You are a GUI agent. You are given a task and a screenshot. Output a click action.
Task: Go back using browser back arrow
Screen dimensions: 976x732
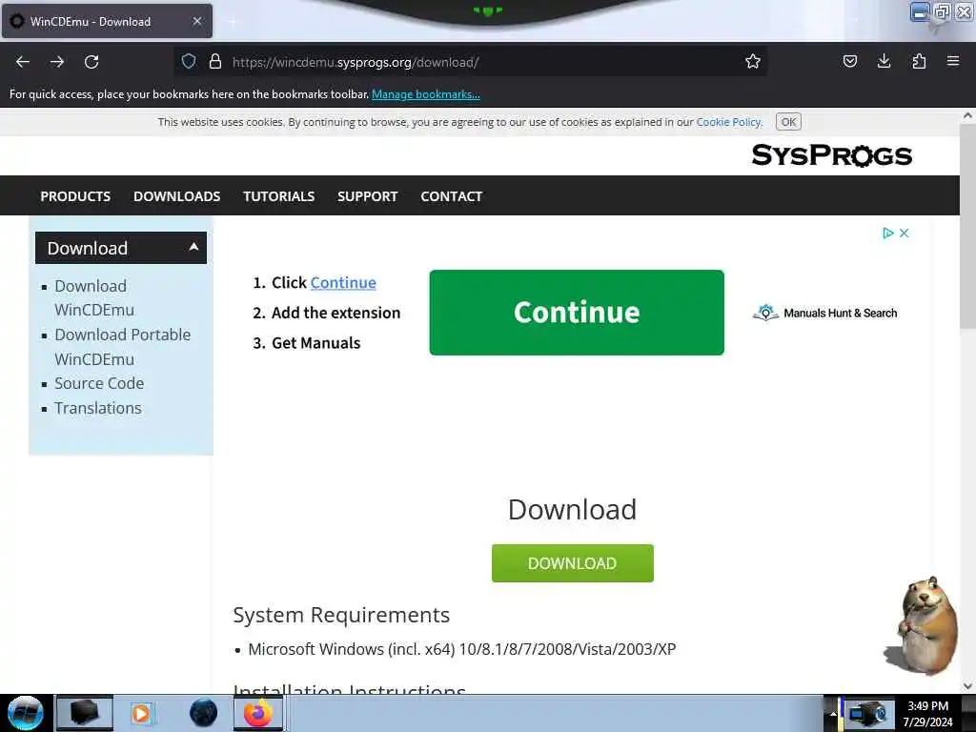[x=23, y=62]
